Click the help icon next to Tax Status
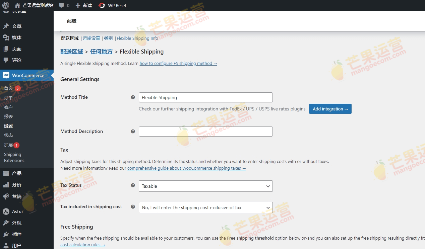This screenshot has height=249, width=425. [x=133, y=185]
